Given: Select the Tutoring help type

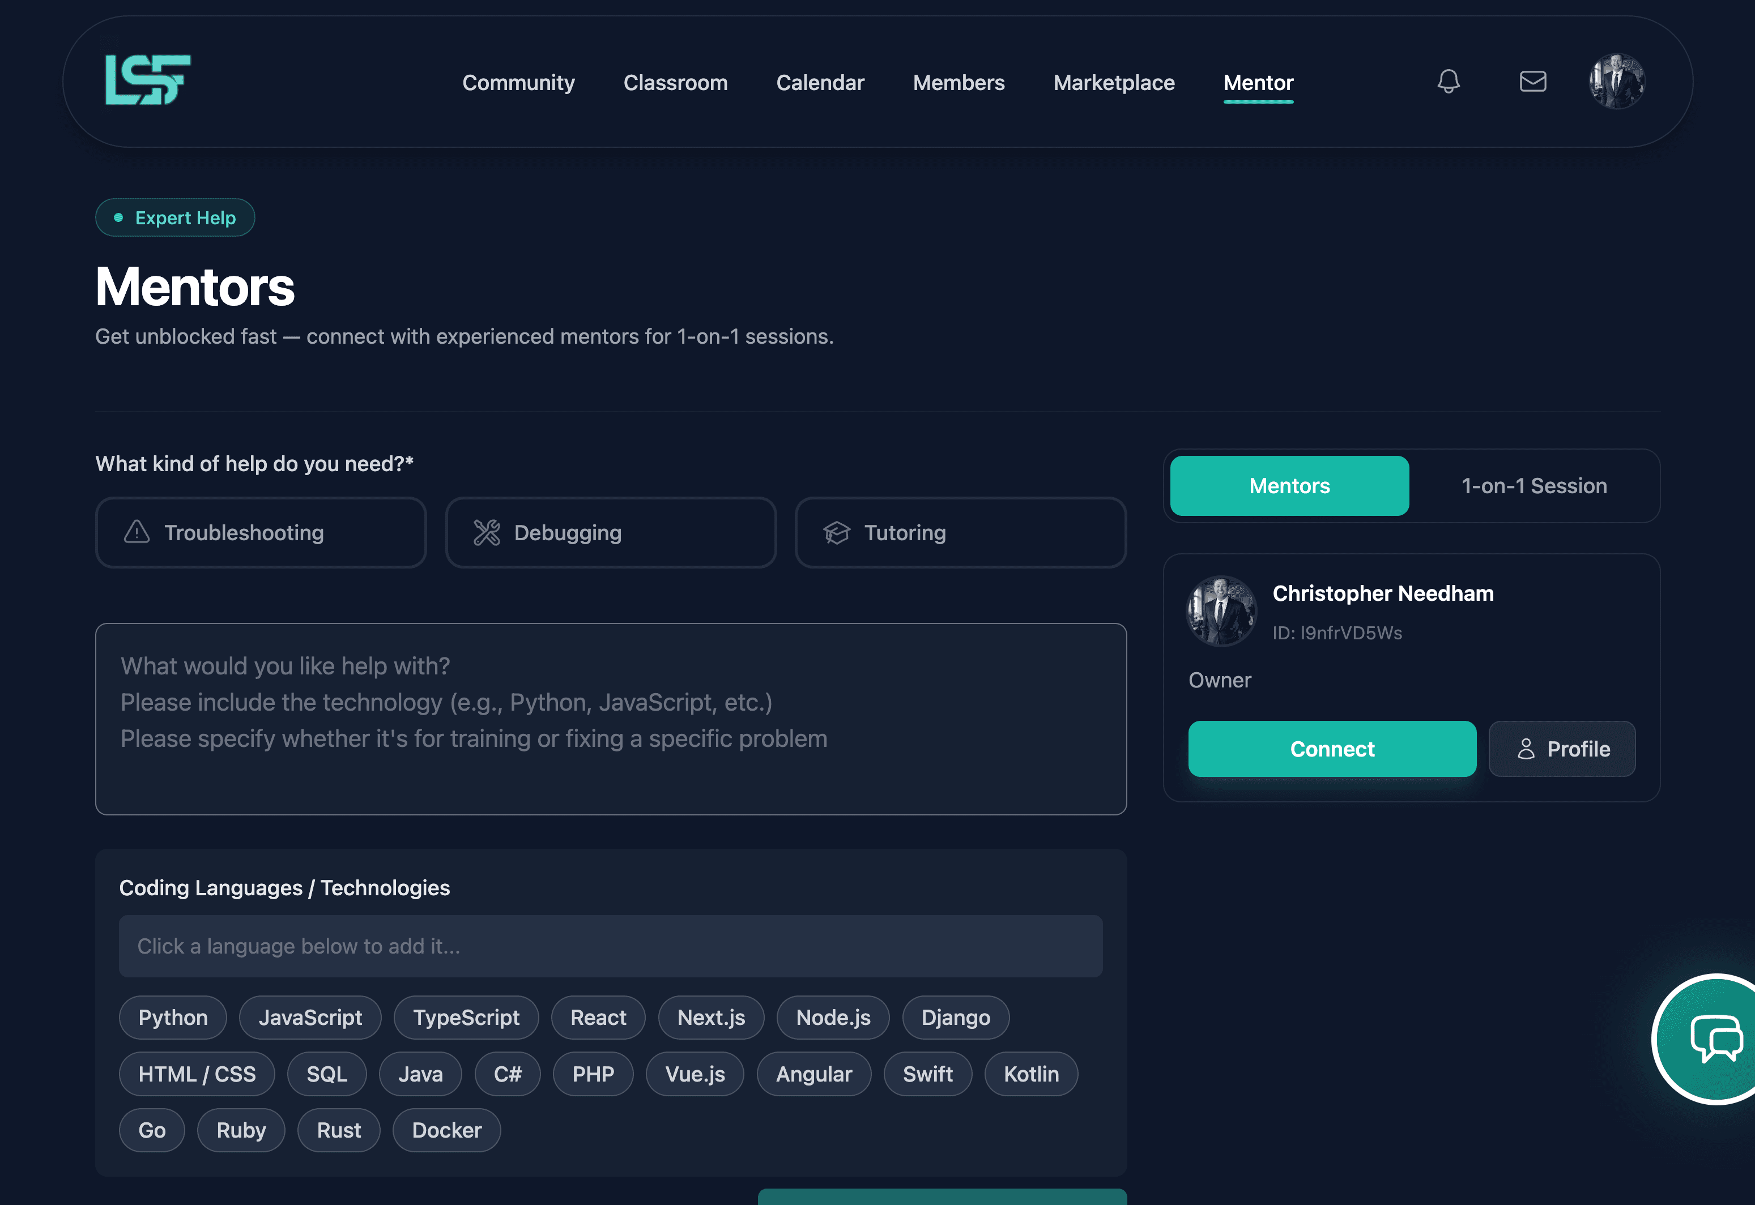Looking at the screenshot, I should 960,532.
